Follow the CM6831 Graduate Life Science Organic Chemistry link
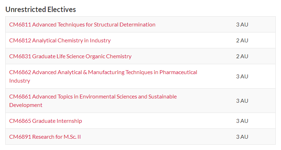281x150 pixels. pos(70,56)
